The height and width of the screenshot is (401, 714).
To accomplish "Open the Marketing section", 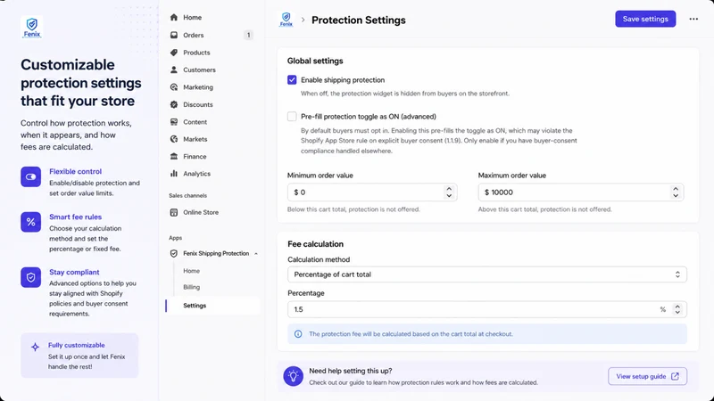I will (198, 86).
